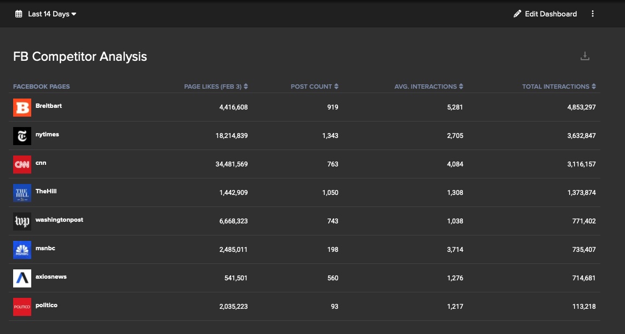Viewport: 625px width, 334px height.
Task: Click the axiosnews page logo
Action: click(x=22, y=279)
